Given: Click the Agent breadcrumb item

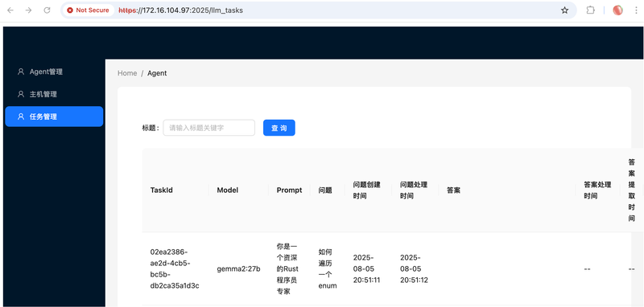Looking at the screenshot, I should 157,73.
